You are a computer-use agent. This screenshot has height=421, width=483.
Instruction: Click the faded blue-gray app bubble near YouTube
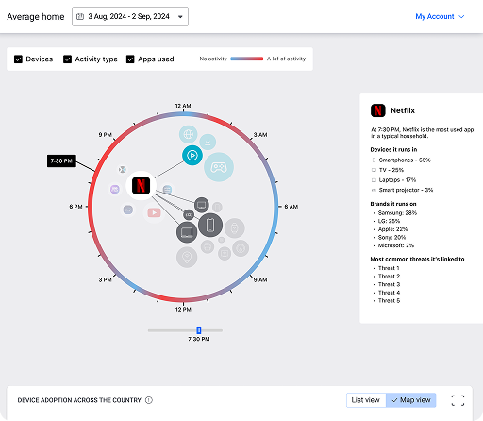coord(127,210)
